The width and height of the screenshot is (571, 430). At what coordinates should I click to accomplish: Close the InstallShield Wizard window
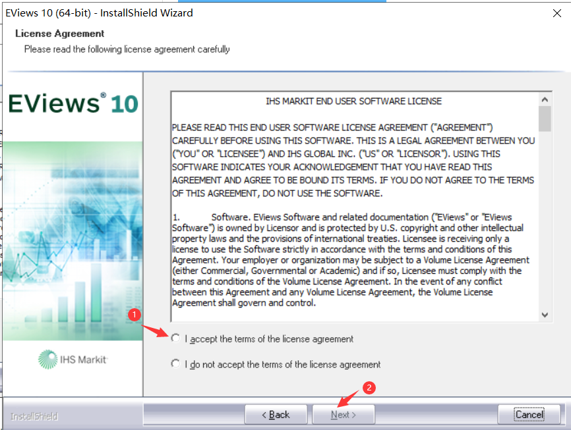(x=556, y=13)
